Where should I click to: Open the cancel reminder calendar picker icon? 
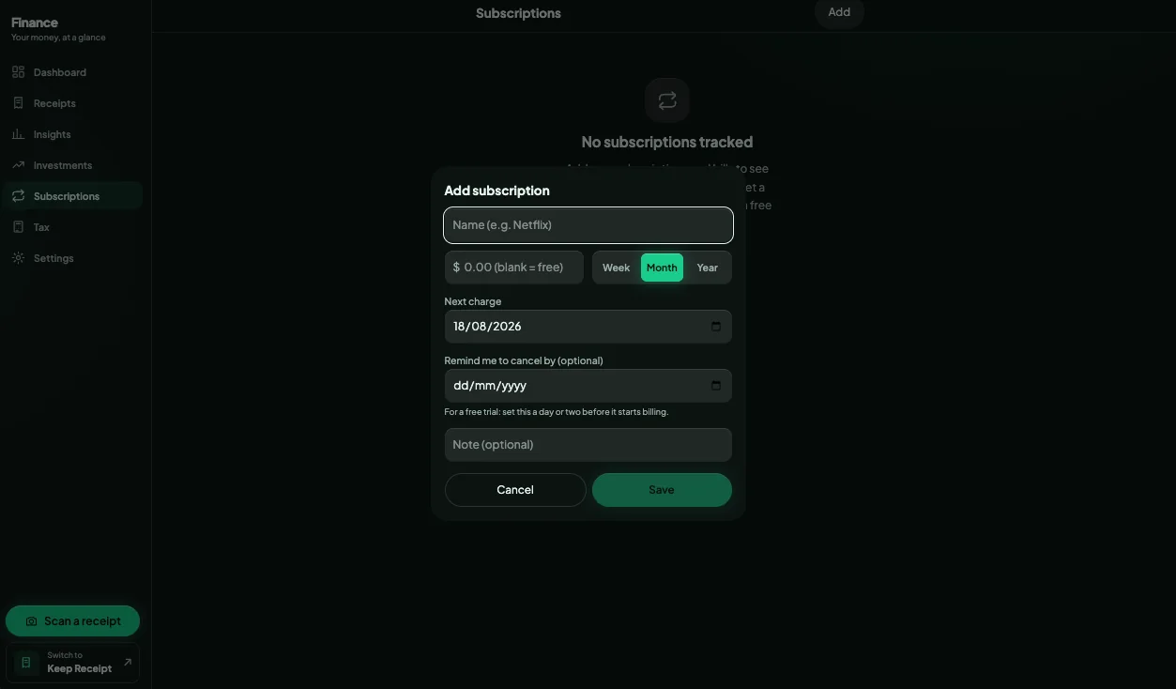pyautogui.click(x=716, y=386)
